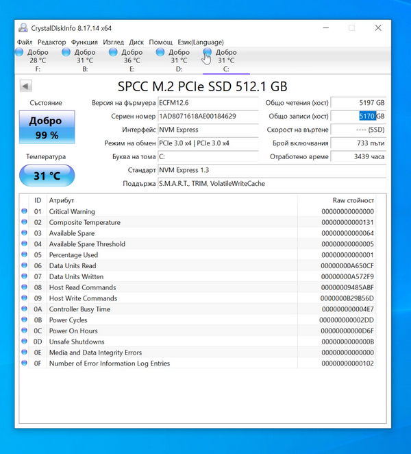The image size is (411, 454).
Task: Click the SPCC M.2 PCIe SSD 512.1 GB title
Action: 203,86
